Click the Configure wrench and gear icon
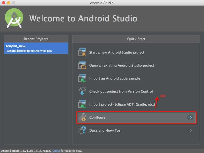204x153 pixels. pos(82,117)
